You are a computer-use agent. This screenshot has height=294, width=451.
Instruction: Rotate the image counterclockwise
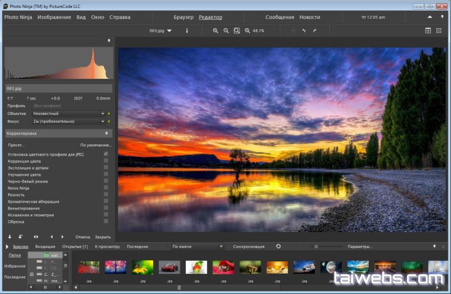coord(304,30)
